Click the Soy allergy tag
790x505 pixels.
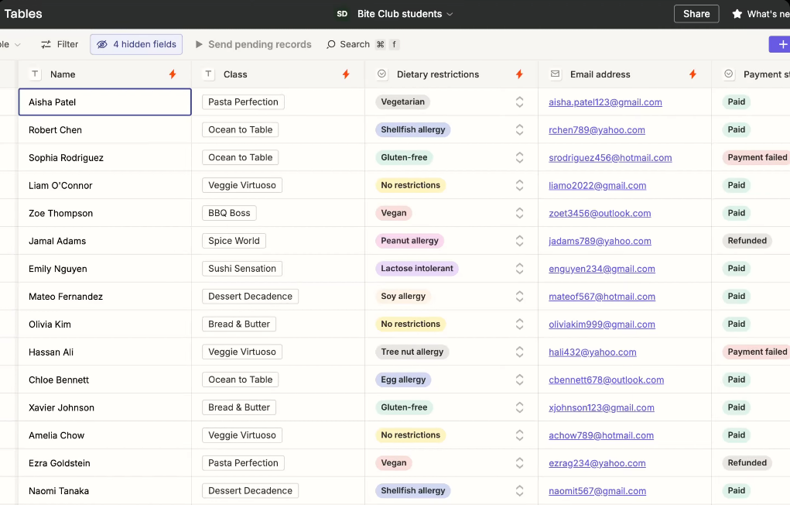click(403, 296)
